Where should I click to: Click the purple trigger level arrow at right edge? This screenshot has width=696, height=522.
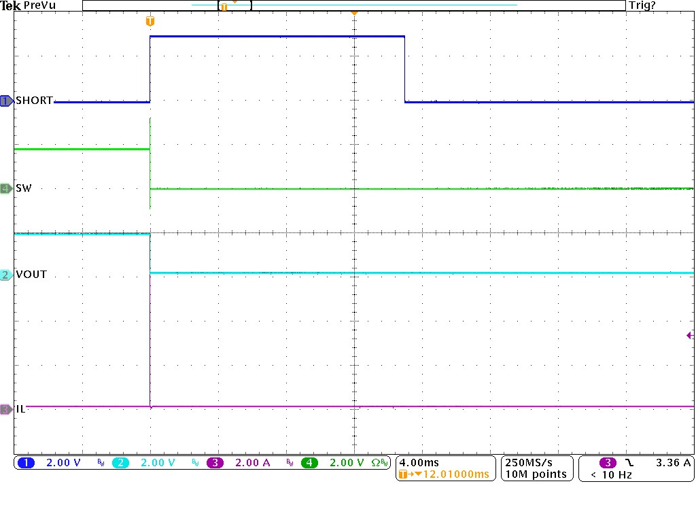pos(690,335)
